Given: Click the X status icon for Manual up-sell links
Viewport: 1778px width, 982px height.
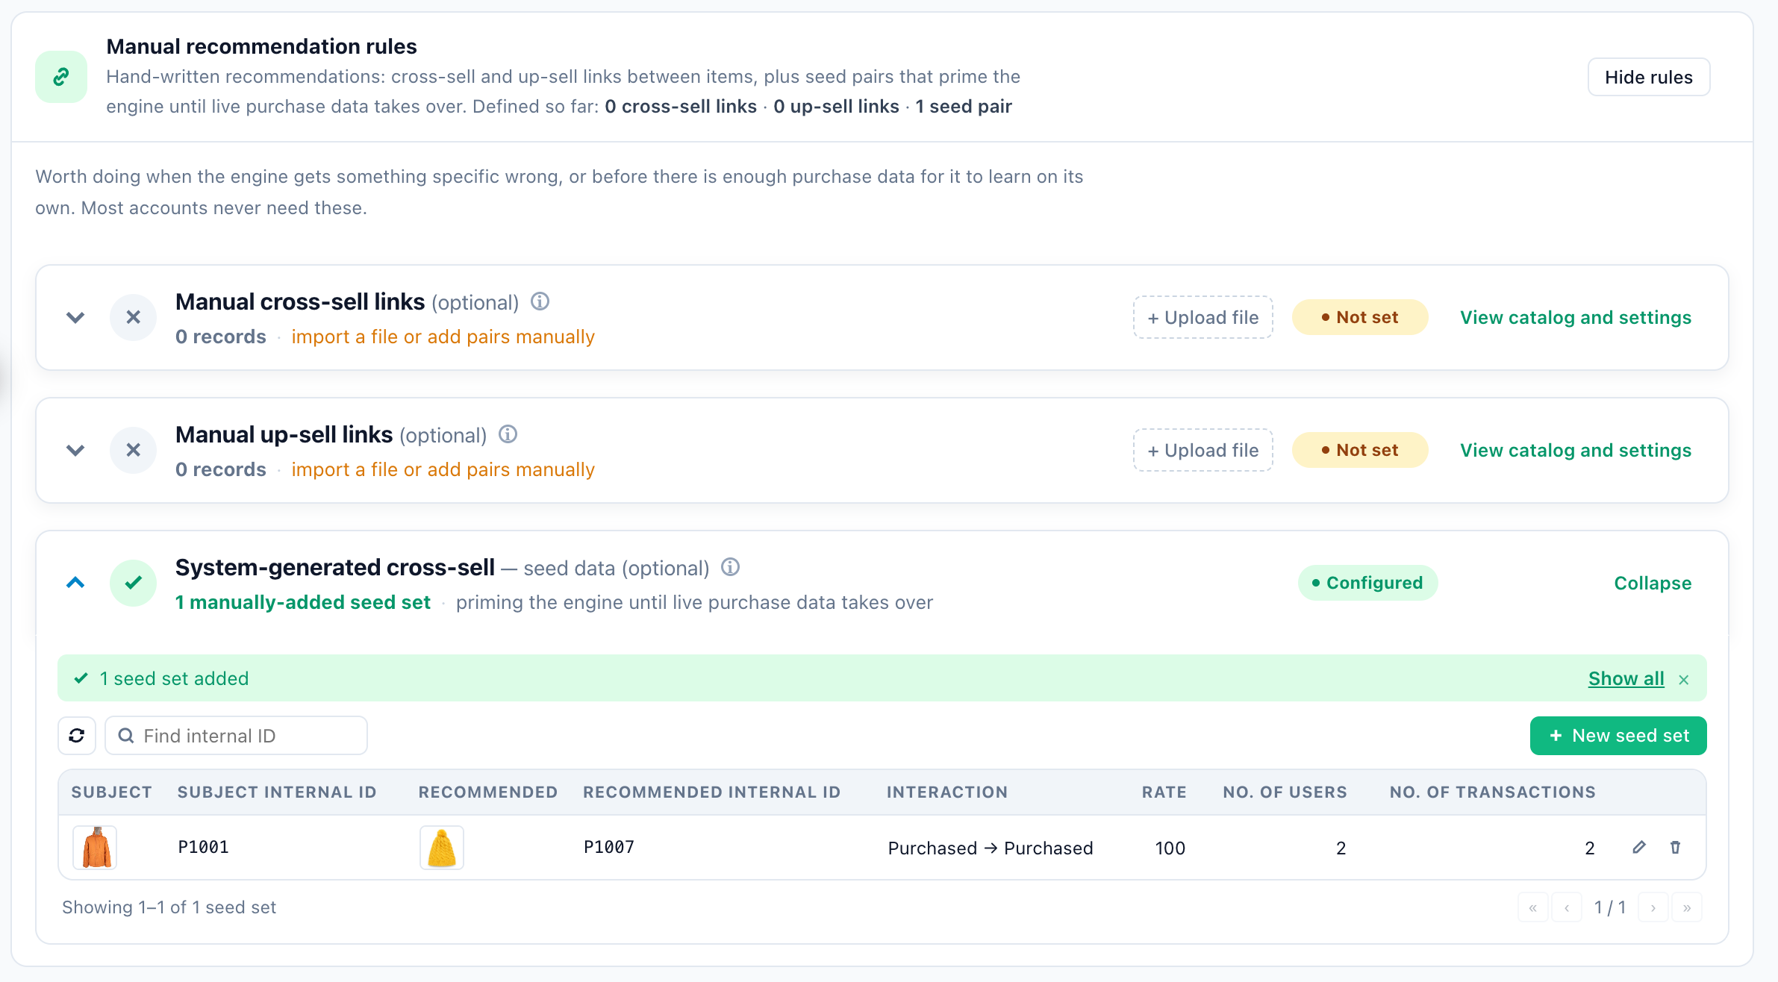Looking at the screenshot, I should point(133,450).
